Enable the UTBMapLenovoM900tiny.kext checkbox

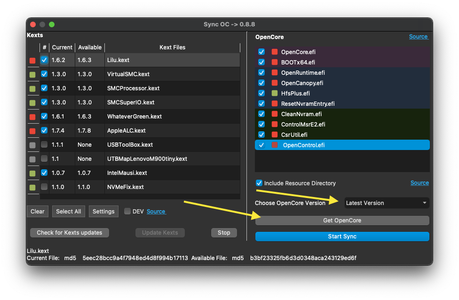click(44, 158)
